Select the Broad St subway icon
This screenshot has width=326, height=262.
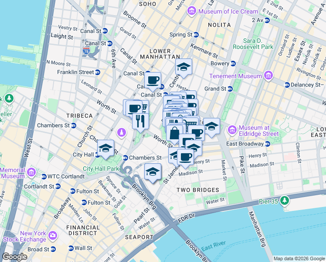[x=53, y=249]
